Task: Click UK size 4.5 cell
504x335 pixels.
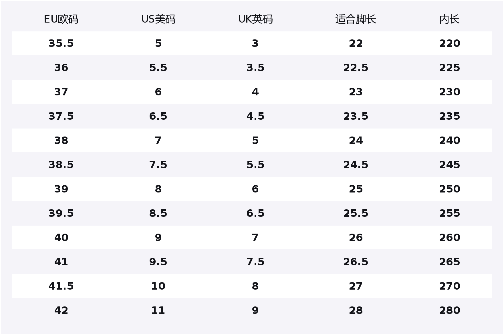Action: click(255, 116)
